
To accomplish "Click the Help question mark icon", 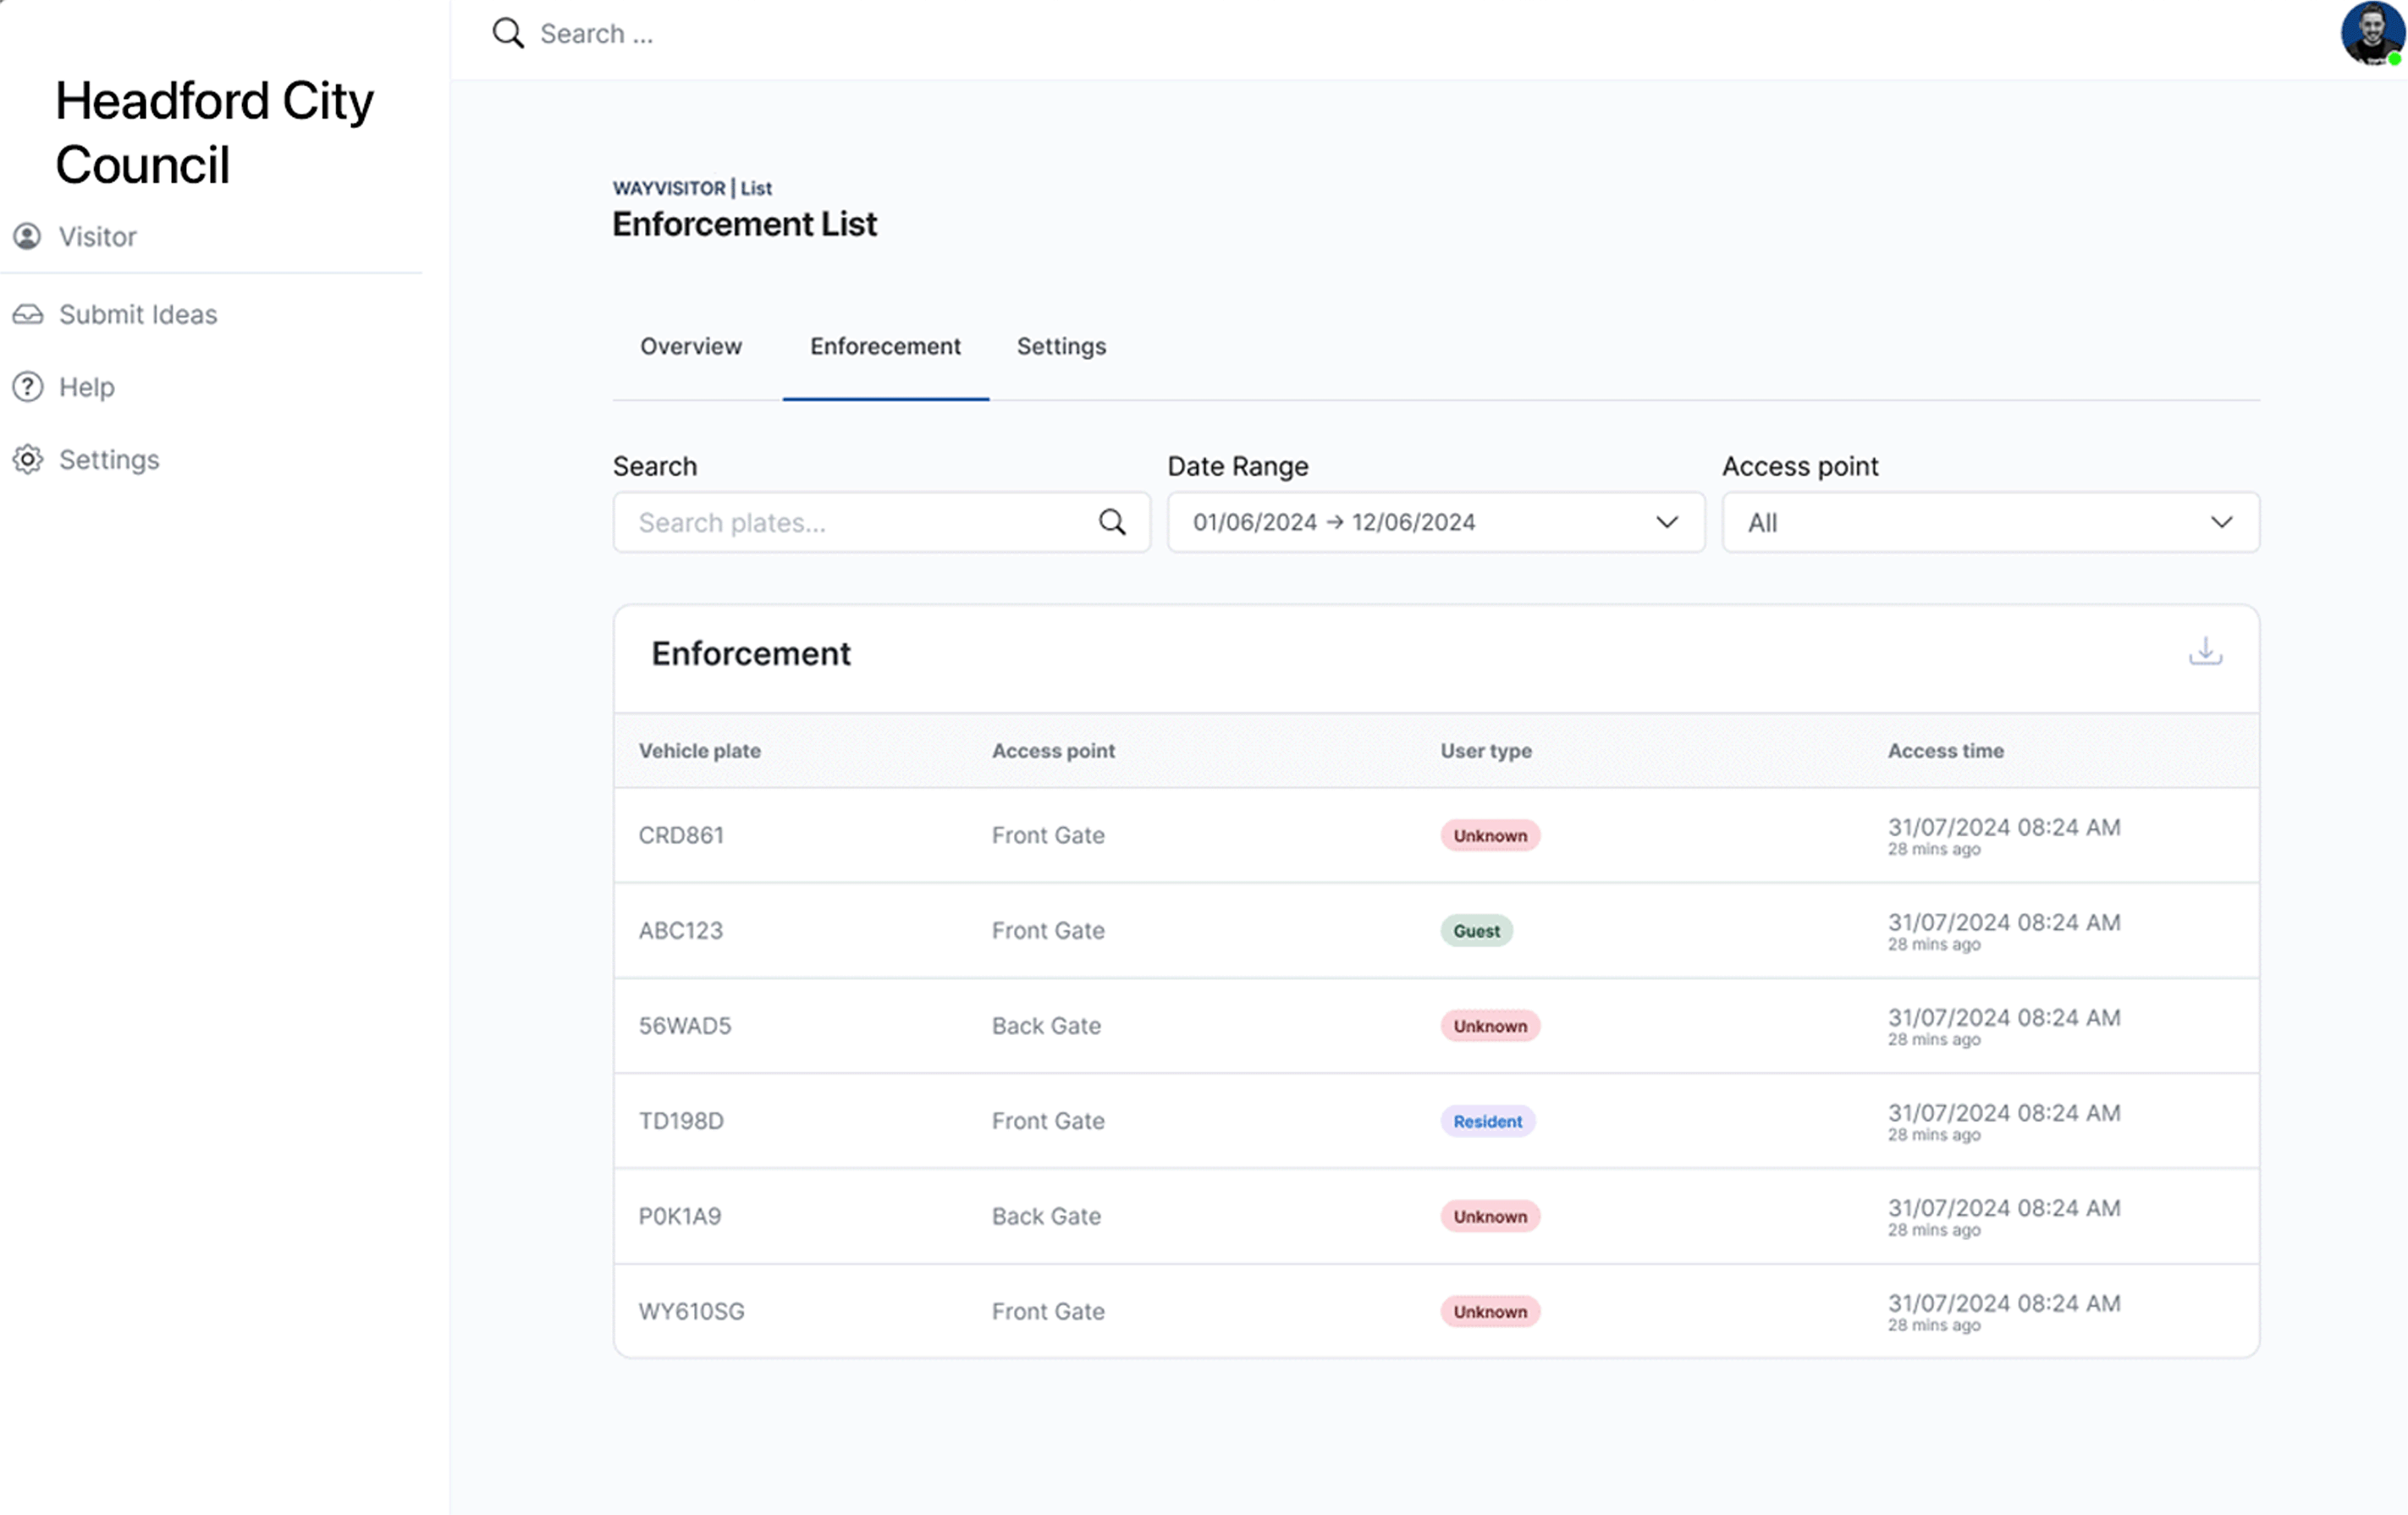I will tap(27, 387).
